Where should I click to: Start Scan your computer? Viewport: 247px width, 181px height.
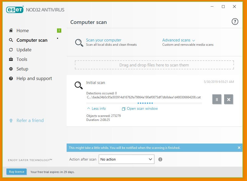click(x=104, y=40)
